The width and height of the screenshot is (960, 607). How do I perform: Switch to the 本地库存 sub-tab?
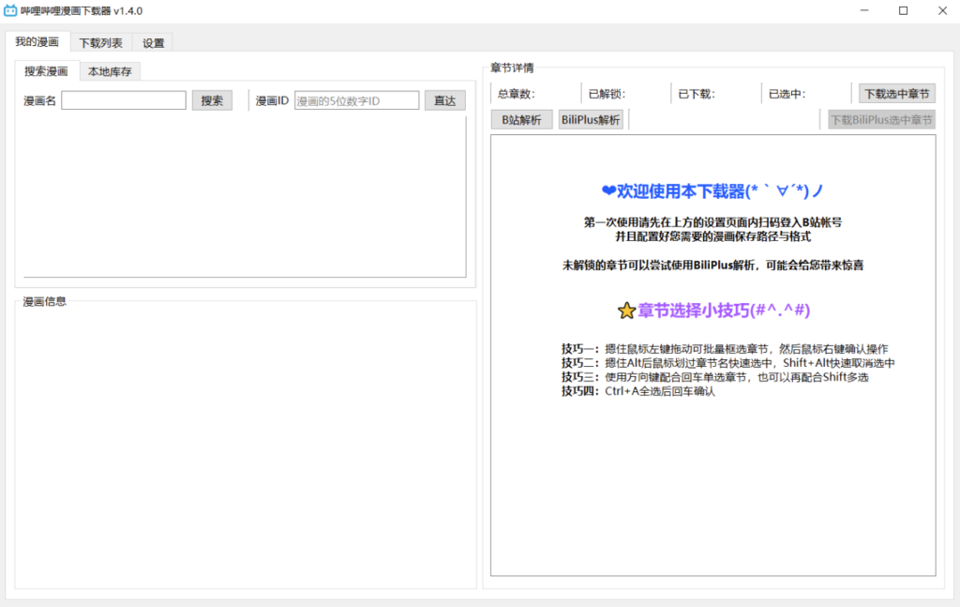[x=110, y=70]
